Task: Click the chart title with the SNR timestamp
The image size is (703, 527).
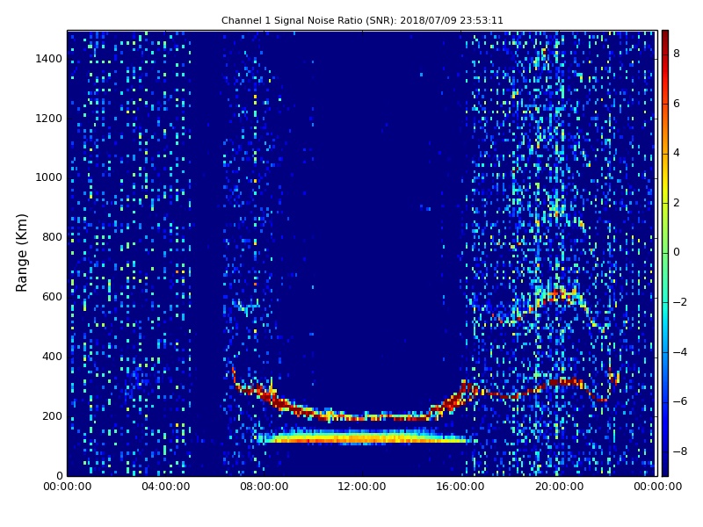Action: point(362,20)
